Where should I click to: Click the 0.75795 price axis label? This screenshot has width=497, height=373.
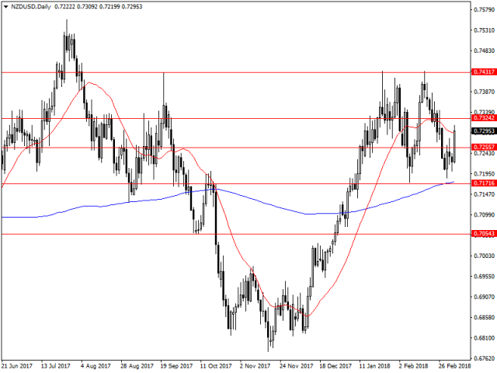483,10
